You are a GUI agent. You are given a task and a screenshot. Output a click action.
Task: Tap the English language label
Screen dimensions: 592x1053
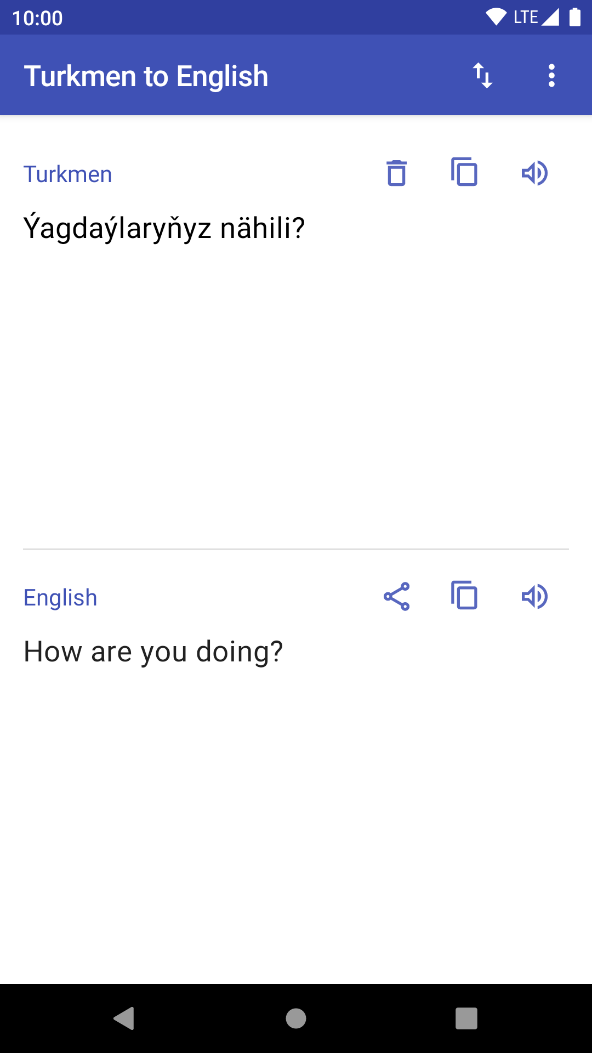click(60, 598)
